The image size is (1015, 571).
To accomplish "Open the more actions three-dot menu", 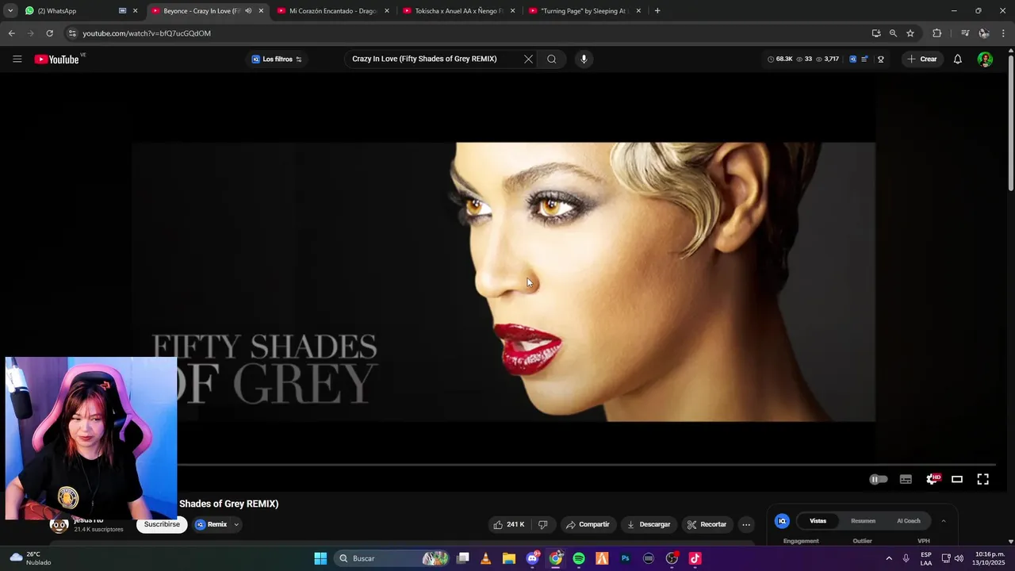I will tap(745, 524).
